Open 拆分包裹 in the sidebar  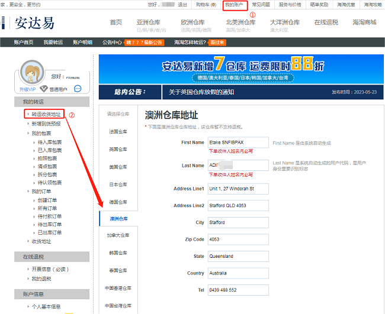(47, 174)
